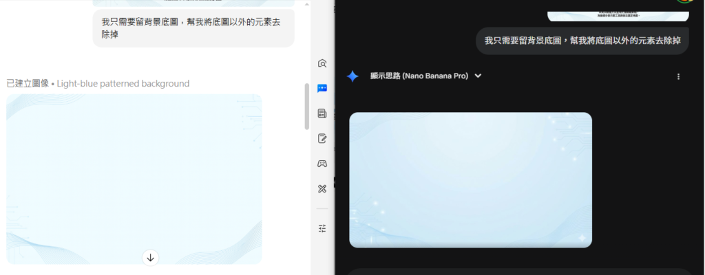Open the generated light-blue image in left chat

click(134, 179)
